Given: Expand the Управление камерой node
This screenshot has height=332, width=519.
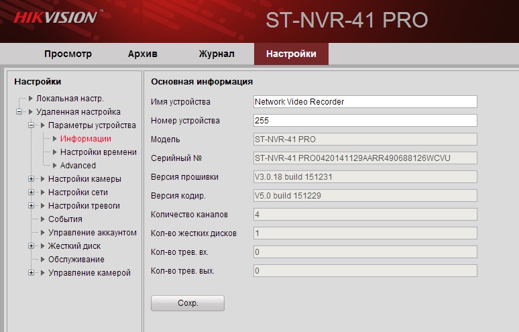Looking at the screenshot, I should coord(31,273).
